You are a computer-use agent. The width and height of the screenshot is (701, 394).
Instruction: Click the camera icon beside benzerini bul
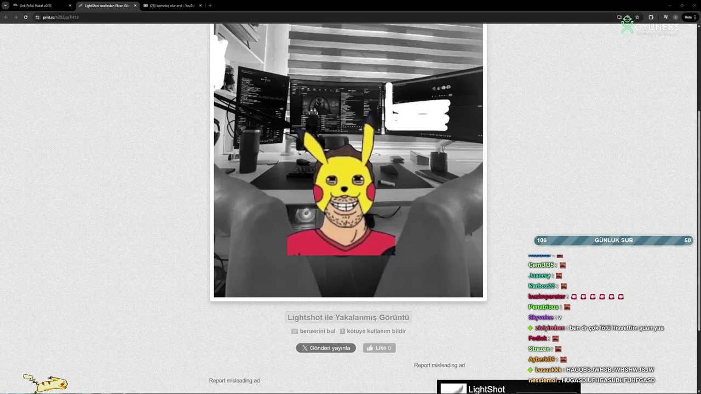pos(295,331)
